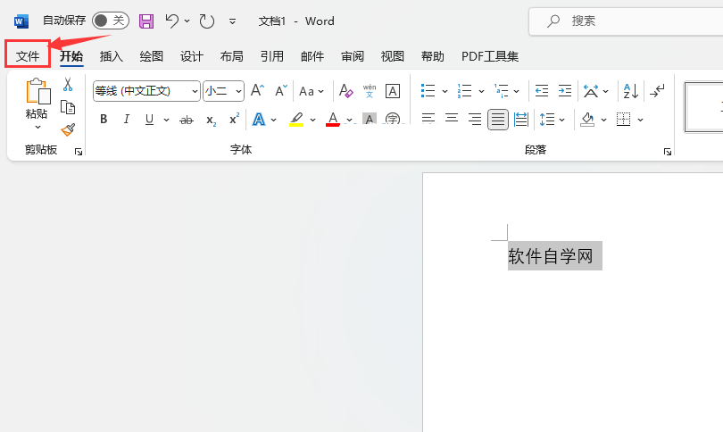
Task: Click the enclosed character 字 icon
Action: click(393, 119)
